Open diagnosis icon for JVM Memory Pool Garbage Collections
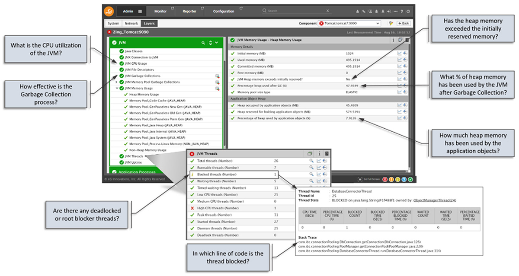Viewport: 519px width, 276px height. (218, 82)
